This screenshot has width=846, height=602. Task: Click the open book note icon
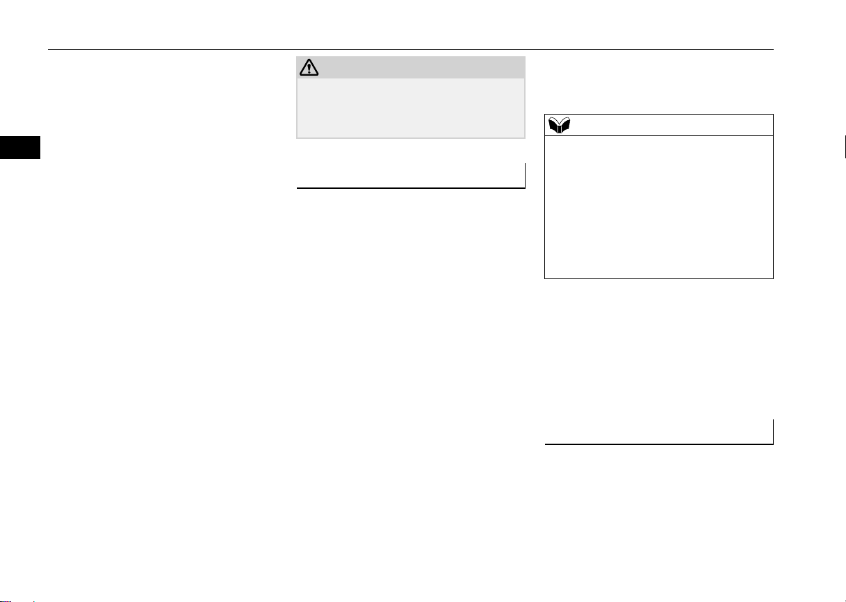[560, 126]
